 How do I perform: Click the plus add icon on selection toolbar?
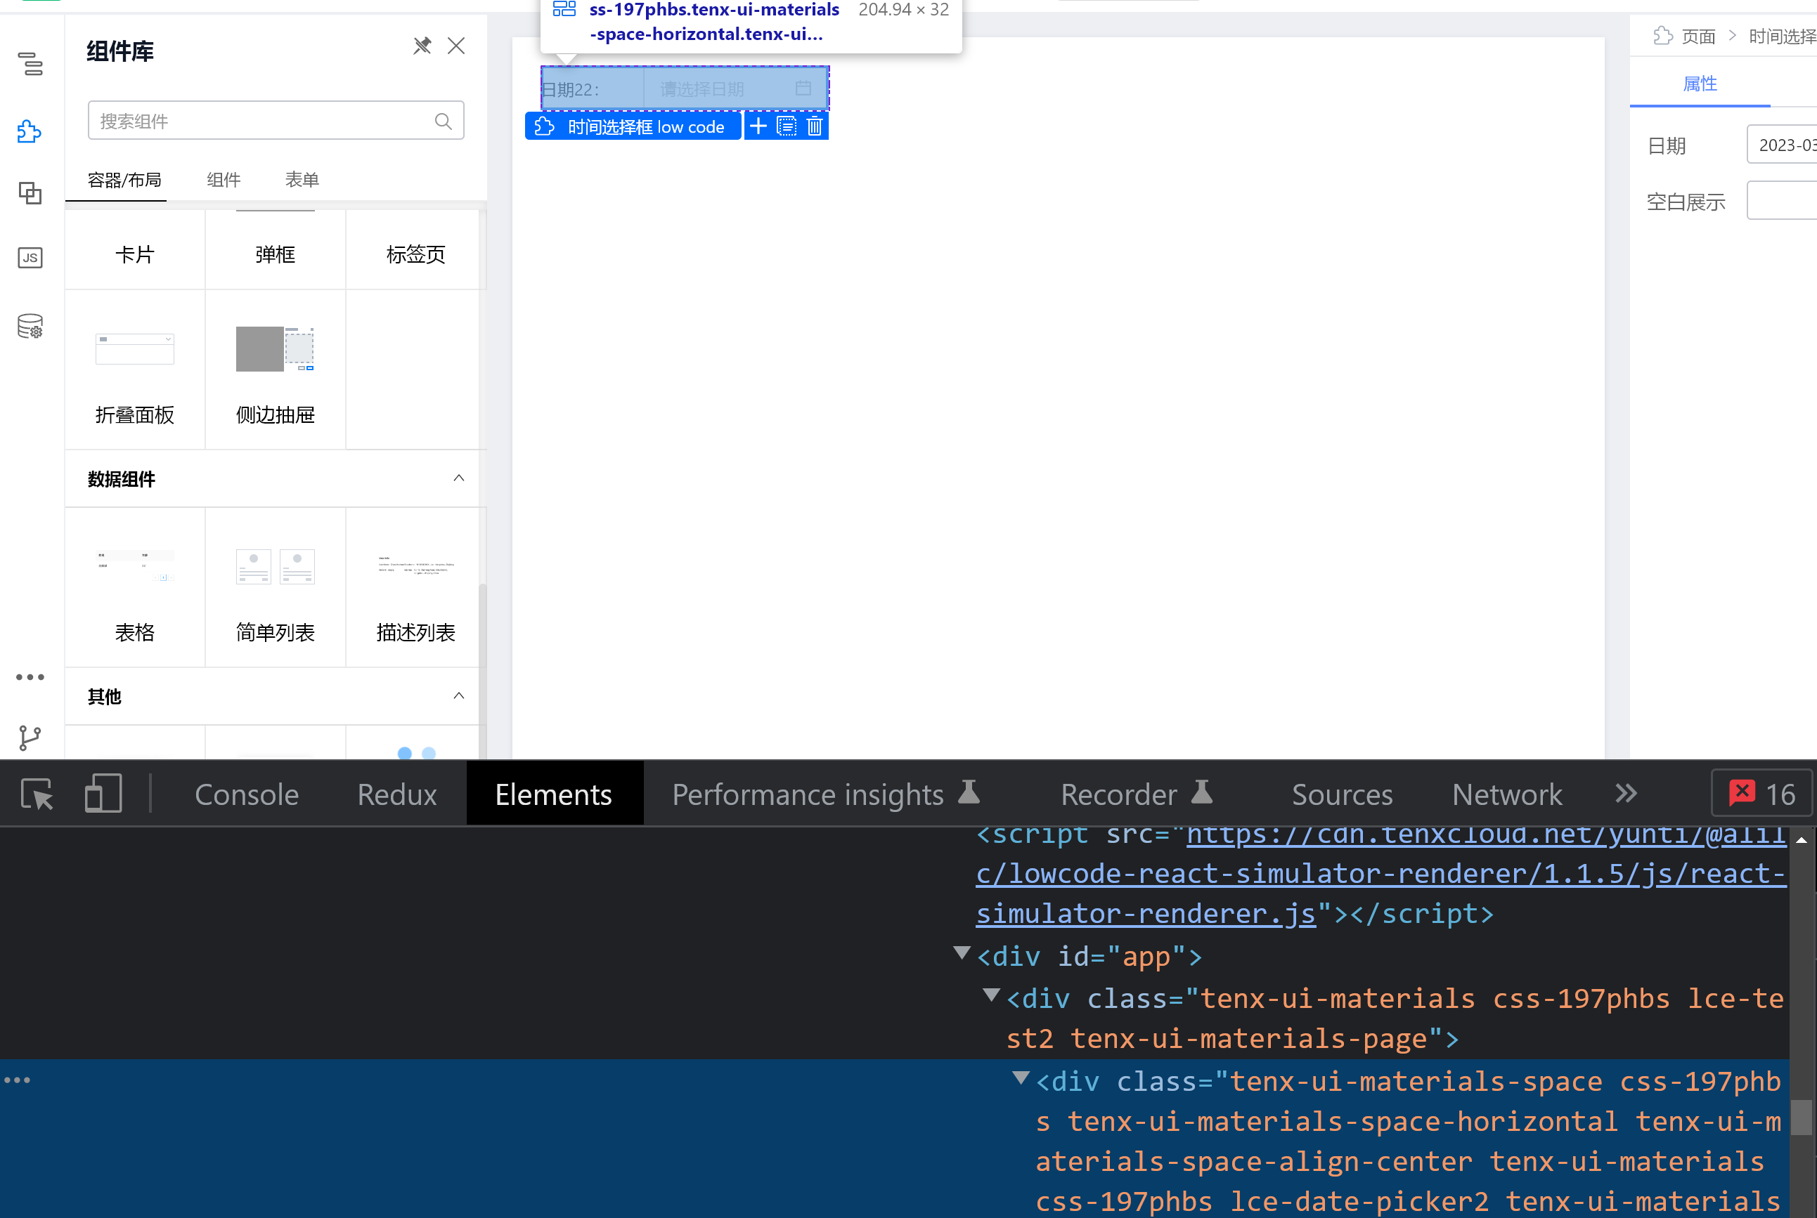(x=758, y=126)
